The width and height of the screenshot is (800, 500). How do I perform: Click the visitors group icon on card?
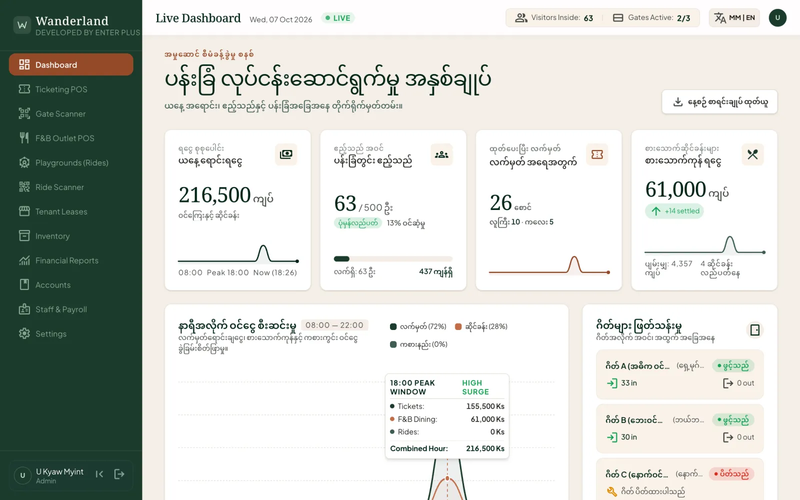(x=441, y=154)
